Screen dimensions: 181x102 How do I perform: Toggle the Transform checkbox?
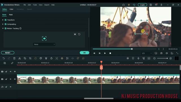coord(6,20)
